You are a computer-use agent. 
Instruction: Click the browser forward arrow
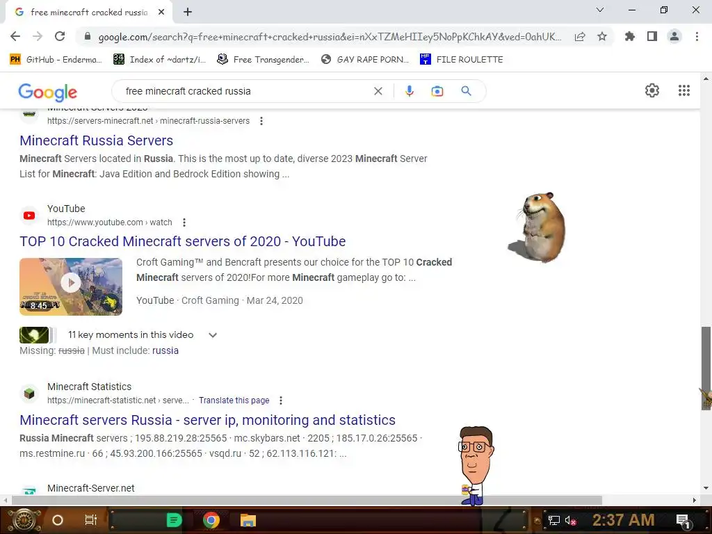coord(38,36)
